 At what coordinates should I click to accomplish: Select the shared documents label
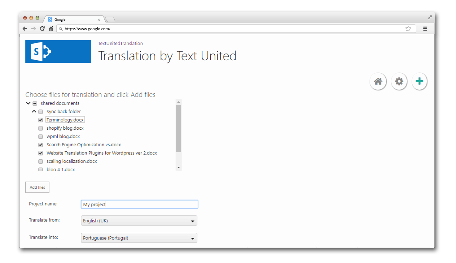pyautogui.click(x=60, y=103)
